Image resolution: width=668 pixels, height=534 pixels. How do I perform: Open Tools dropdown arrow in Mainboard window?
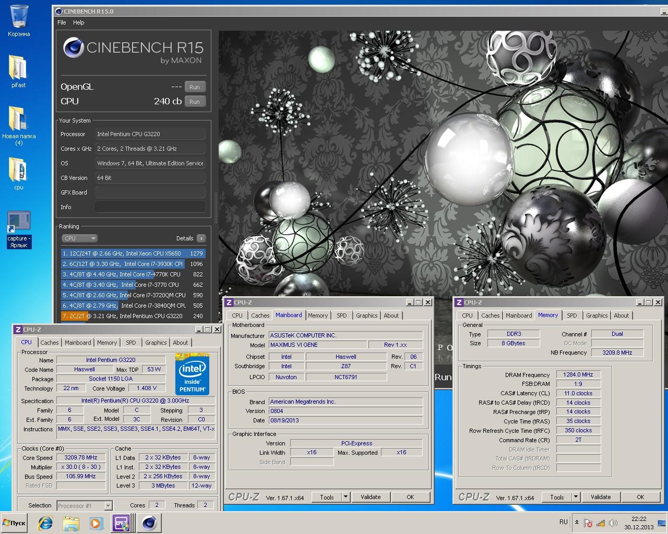[x=345, y=497]
